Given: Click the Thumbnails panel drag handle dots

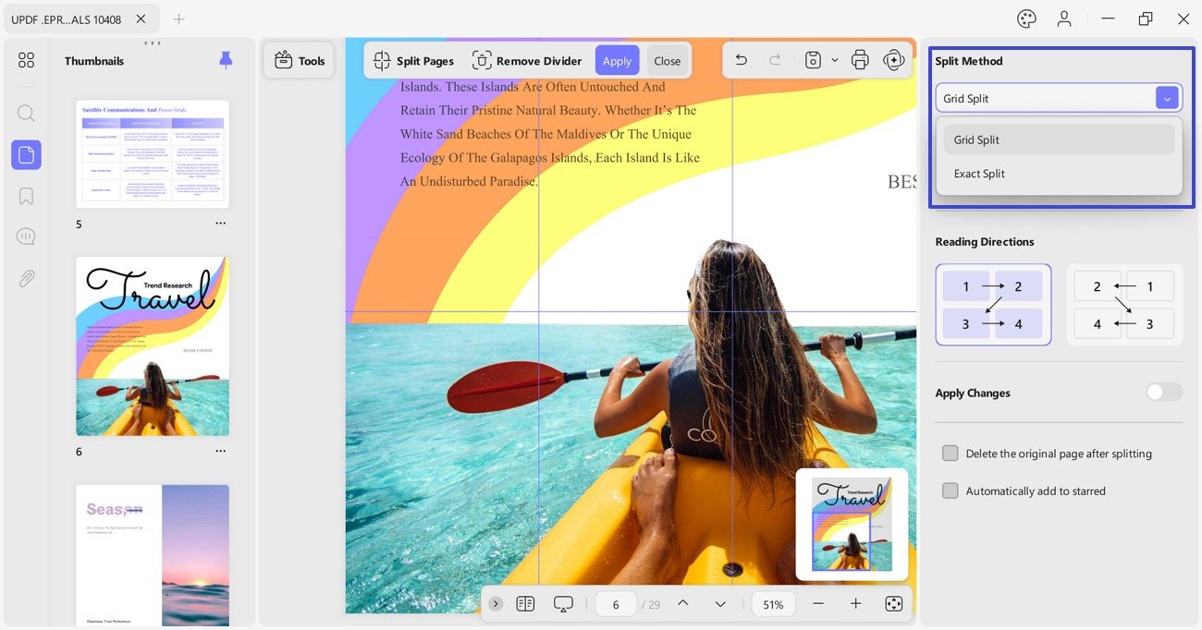Looking at the screenshot, I should tap(153, 42).
